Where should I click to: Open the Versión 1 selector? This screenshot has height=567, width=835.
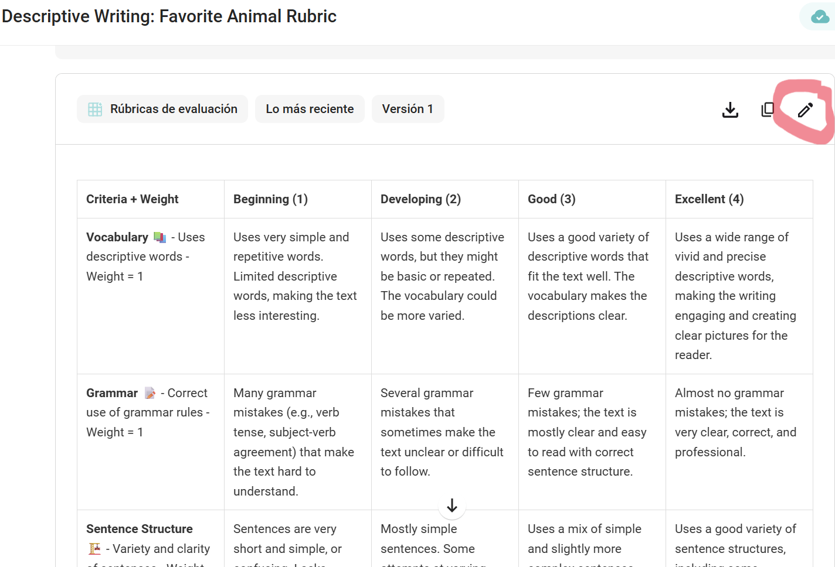[408, 109]
